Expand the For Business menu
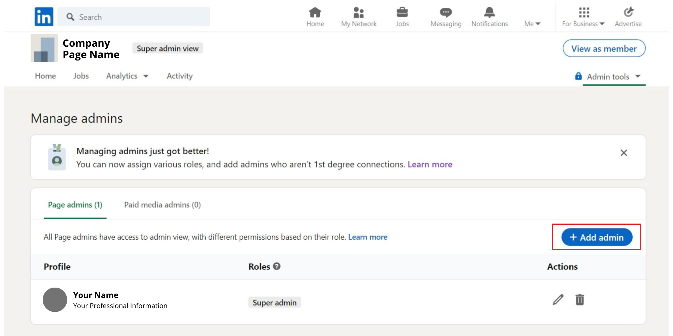The width and height of the screenshot is (673, 336). coord(583,24)
